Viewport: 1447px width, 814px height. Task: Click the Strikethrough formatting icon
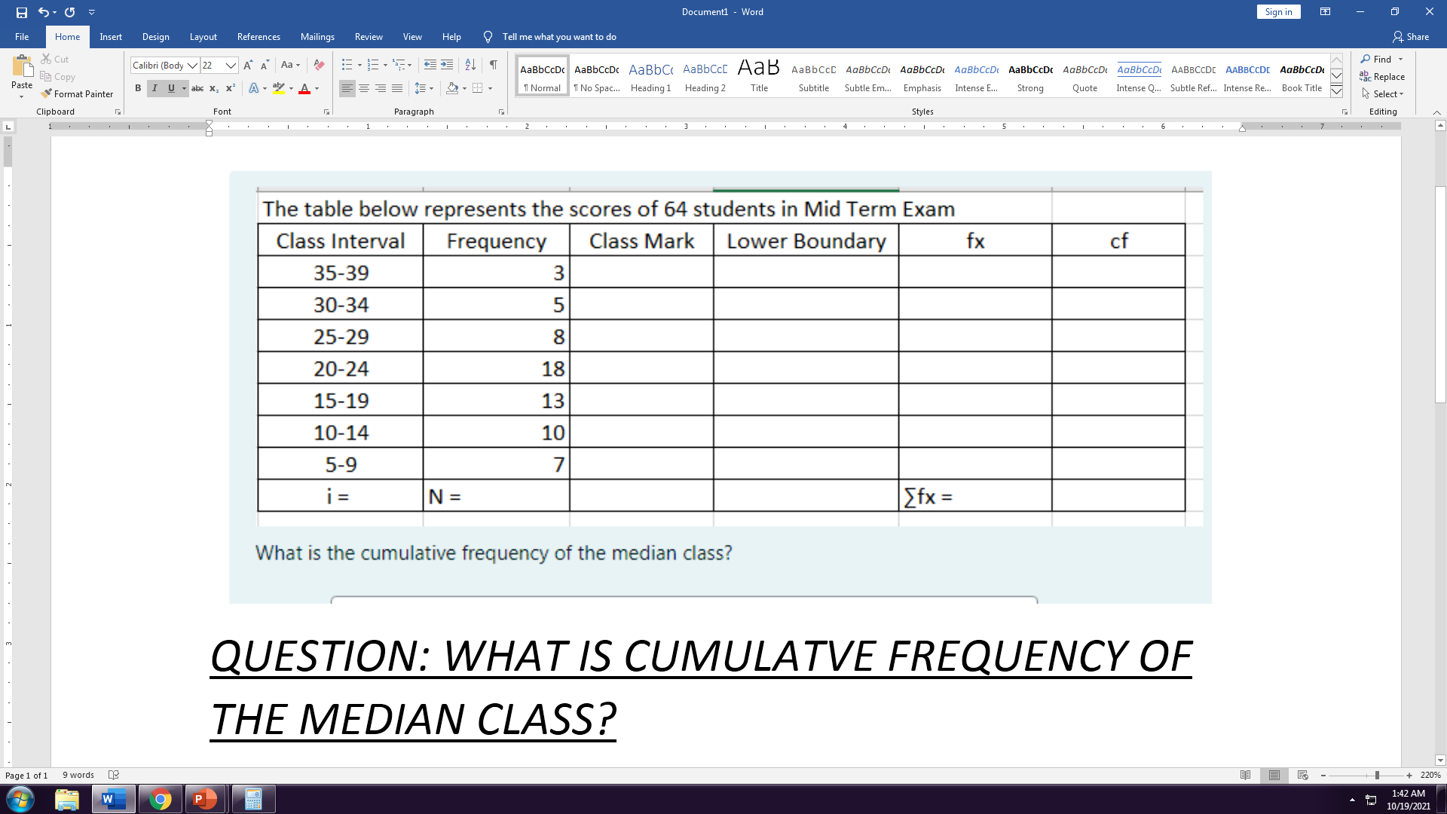tap(197, 88)
